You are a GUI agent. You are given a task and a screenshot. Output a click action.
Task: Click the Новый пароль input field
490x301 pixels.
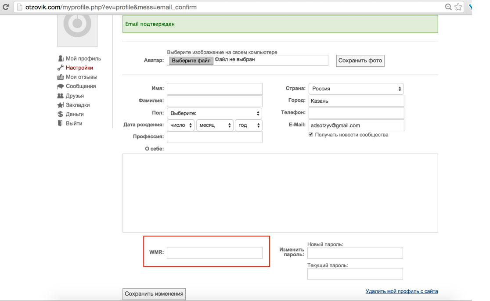click(355, 253)
